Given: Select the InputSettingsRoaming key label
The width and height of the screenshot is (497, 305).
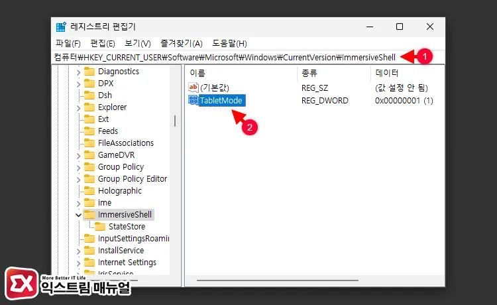Looking at the screenshot, I should [133, 239].
